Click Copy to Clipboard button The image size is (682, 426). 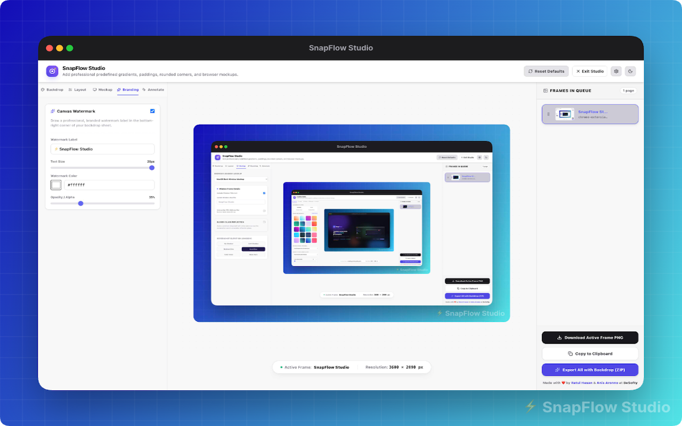pyautogui.click(x=590, y=354)
